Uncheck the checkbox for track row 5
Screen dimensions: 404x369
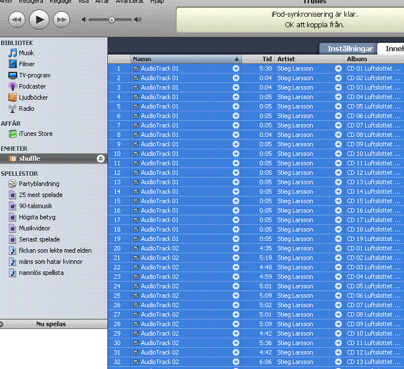tap(136, 106)
